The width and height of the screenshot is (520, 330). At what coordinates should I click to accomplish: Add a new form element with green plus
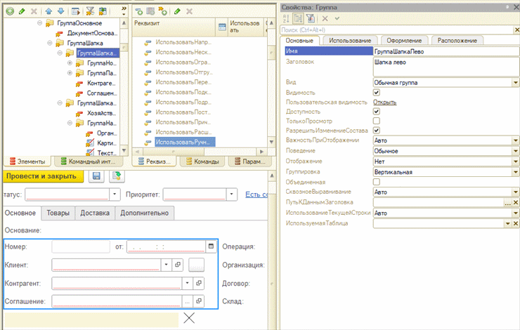pos(10,11)
